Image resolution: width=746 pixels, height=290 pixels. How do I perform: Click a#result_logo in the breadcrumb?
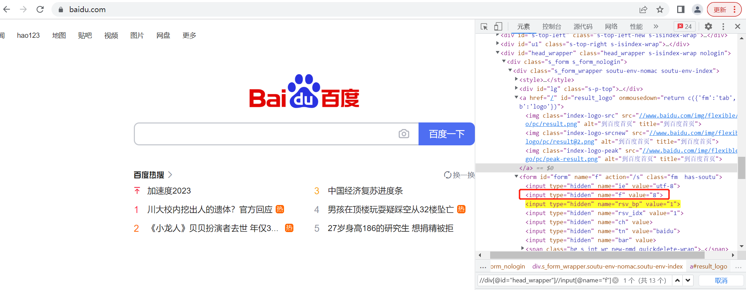coord(708,266)
